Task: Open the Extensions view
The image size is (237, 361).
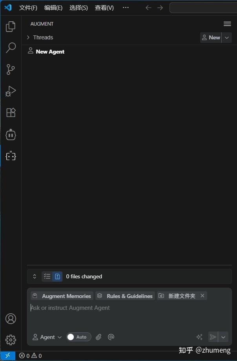Action: [11, 113]
